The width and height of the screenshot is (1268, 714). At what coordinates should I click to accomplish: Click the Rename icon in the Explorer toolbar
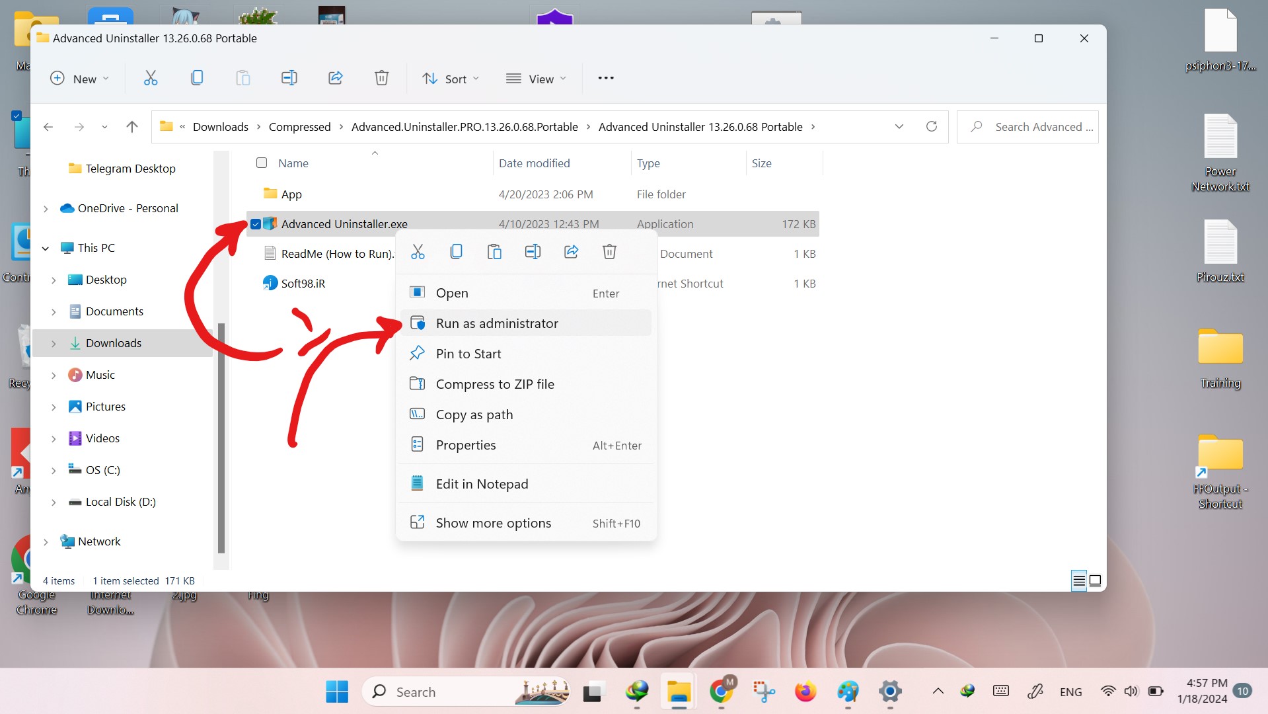pos(289,79)
